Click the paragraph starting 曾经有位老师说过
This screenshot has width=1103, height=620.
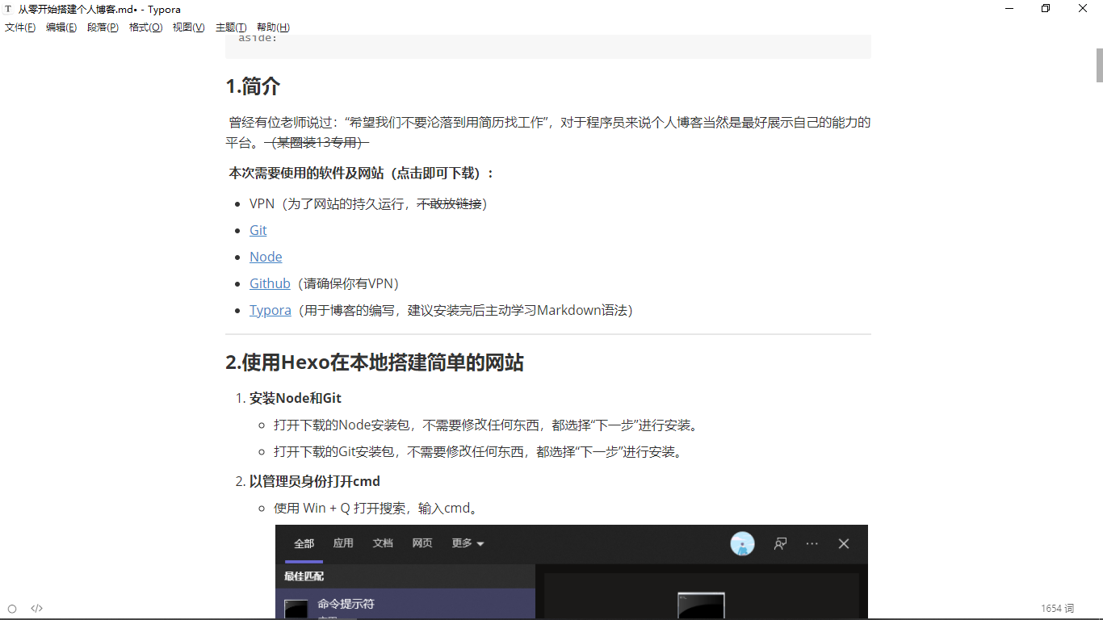[548, 132]
